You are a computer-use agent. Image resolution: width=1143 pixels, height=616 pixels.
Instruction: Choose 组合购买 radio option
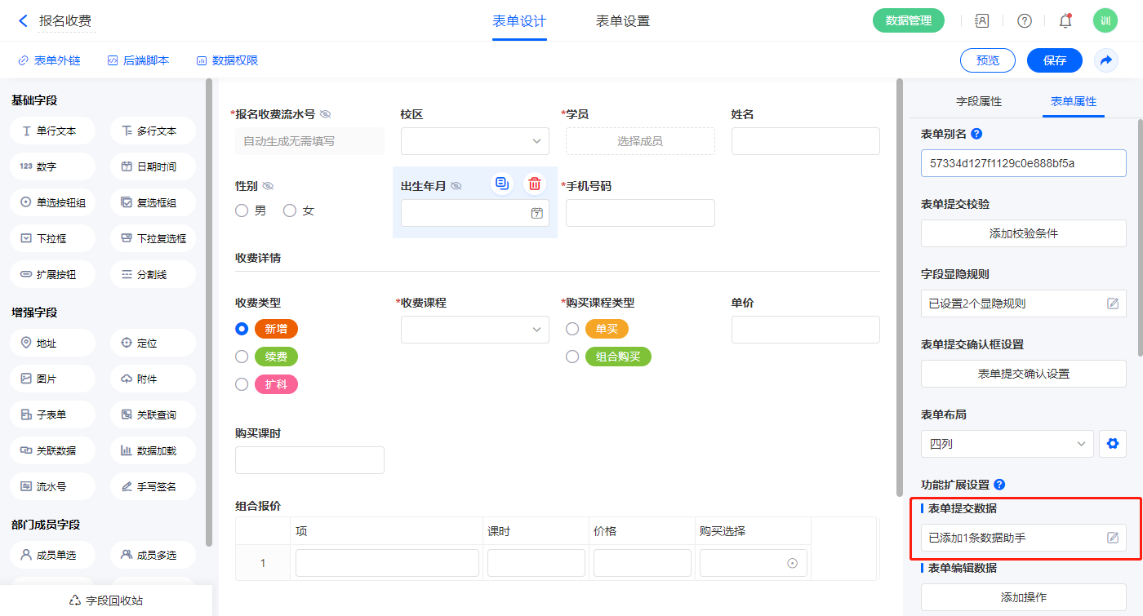(572, 357)
